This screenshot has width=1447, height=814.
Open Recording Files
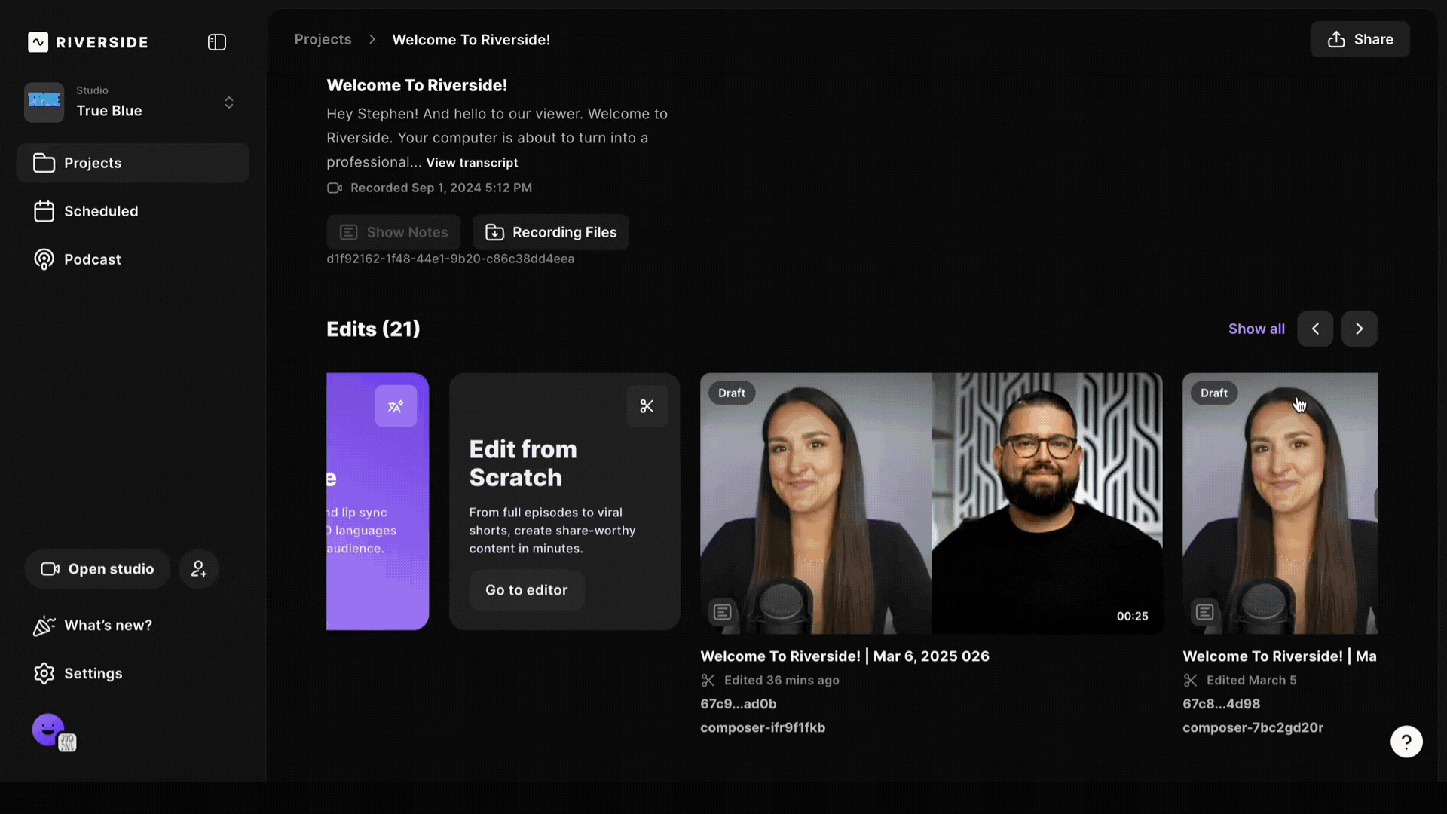[551, 232]
